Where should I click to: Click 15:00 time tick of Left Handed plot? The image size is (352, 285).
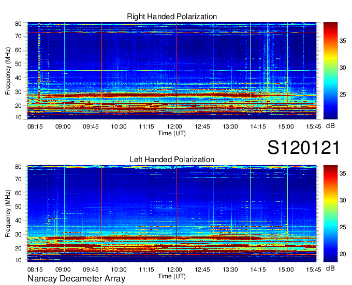click(x=286, y=270)
